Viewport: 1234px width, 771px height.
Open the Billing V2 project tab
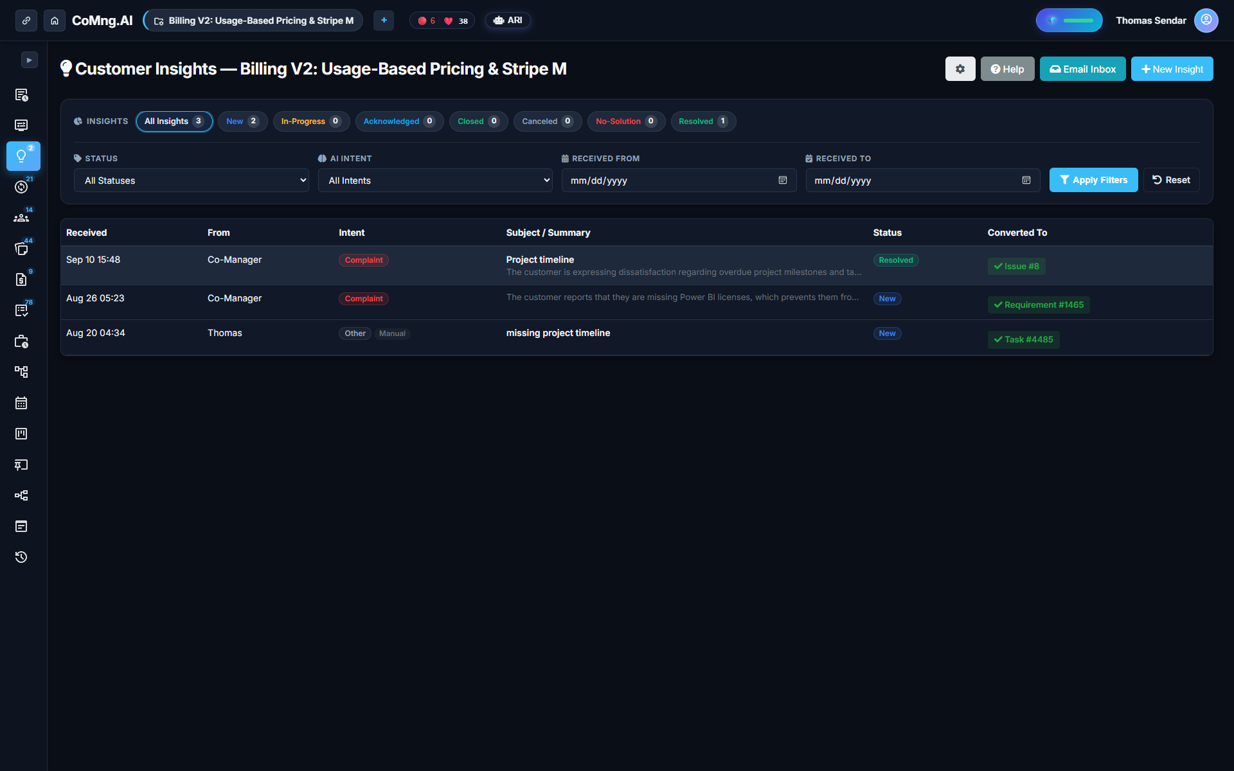(x=253, y=21)
